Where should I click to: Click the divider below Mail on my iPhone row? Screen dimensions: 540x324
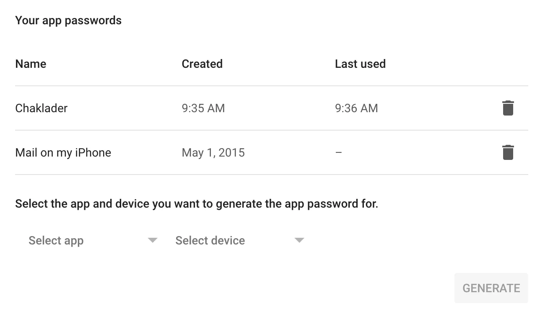(x=271, y=175)
